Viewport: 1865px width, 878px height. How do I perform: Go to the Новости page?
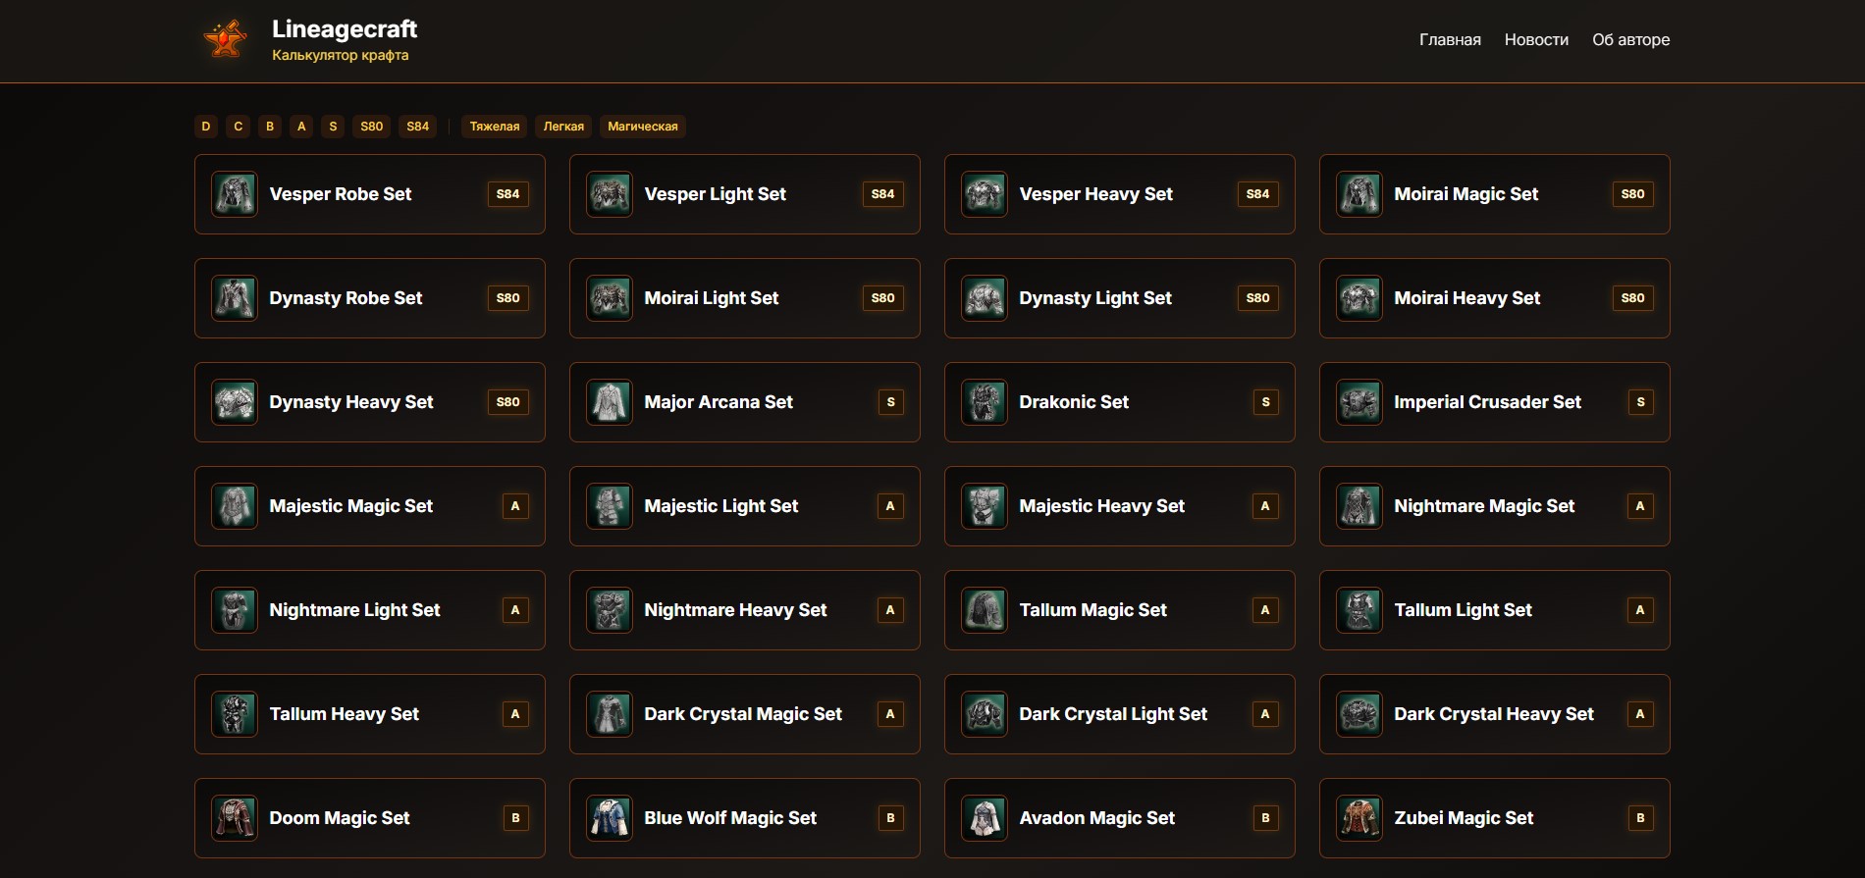(x=1536, y=40)
